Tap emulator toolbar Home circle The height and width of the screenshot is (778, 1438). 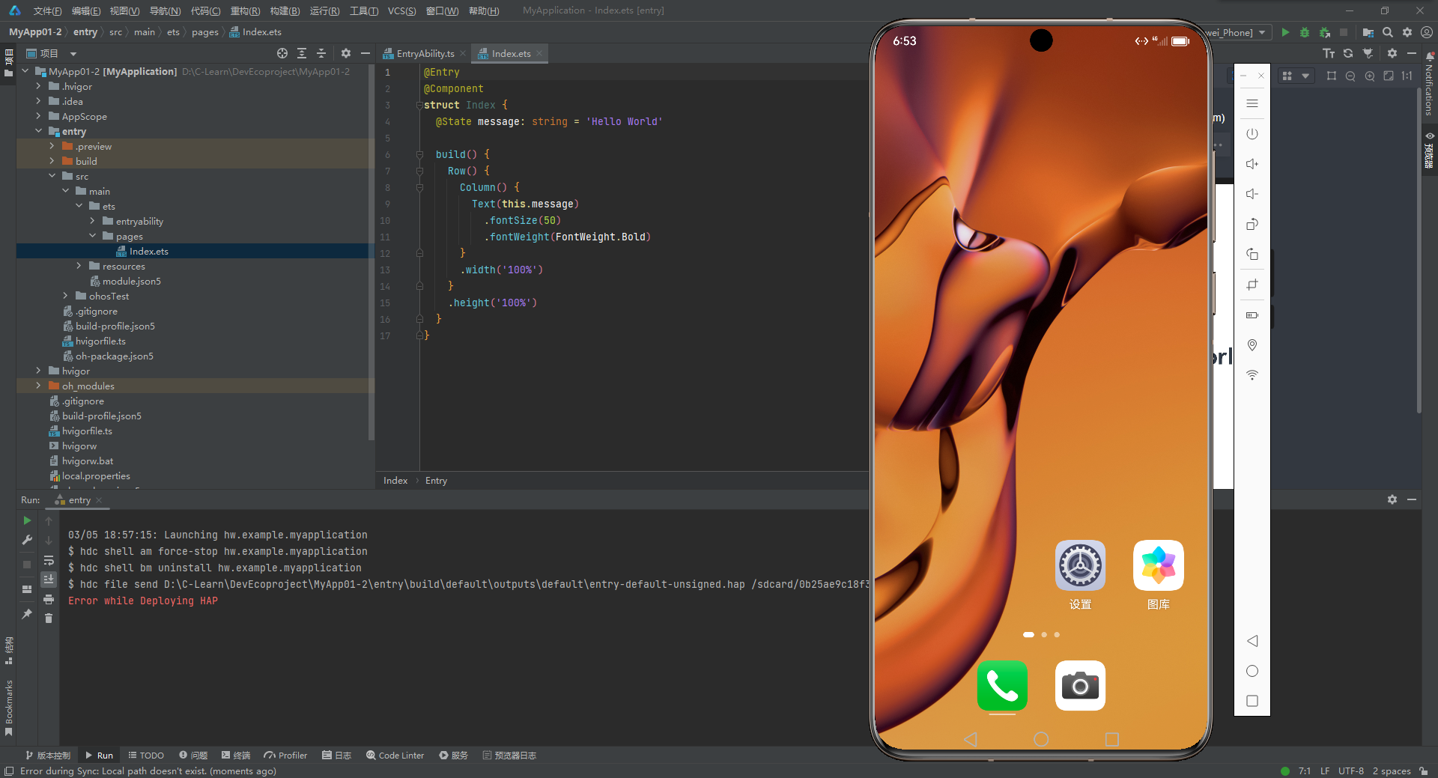(1252, 671)
